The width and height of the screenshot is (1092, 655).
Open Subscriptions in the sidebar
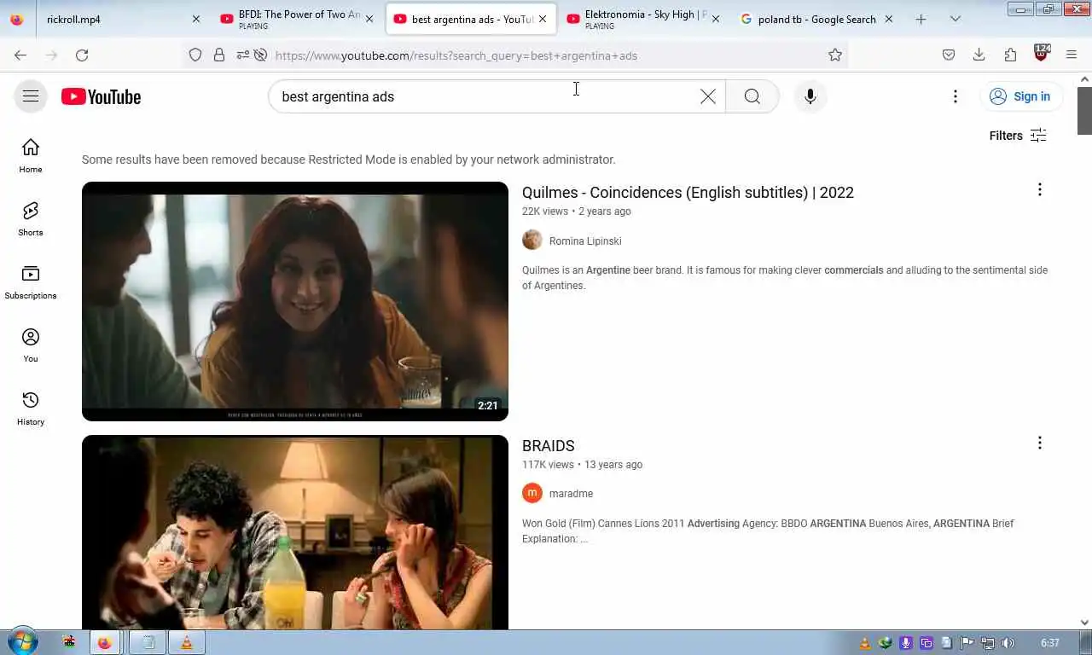click(31, 282)
